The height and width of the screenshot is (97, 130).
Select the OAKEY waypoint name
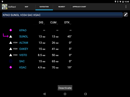pyautogui.click(x=24, y=49)
